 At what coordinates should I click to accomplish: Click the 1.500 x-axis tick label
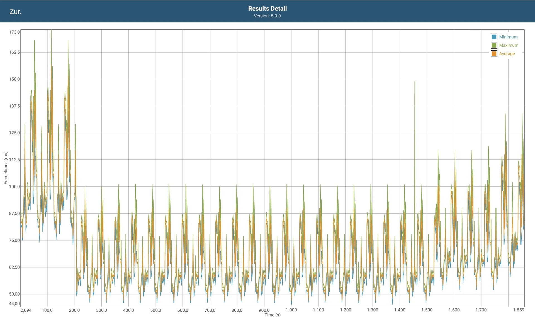pyautogui.click(x=427, y=310)
